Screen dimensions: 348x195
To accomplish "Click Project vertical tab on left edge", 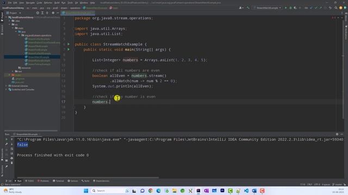I will pyautogui.click(x=2, y=17).
